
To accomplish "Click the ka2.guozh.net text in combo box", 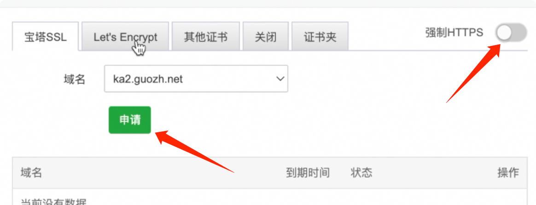I will pyautogui.click(x=148, y=79).
